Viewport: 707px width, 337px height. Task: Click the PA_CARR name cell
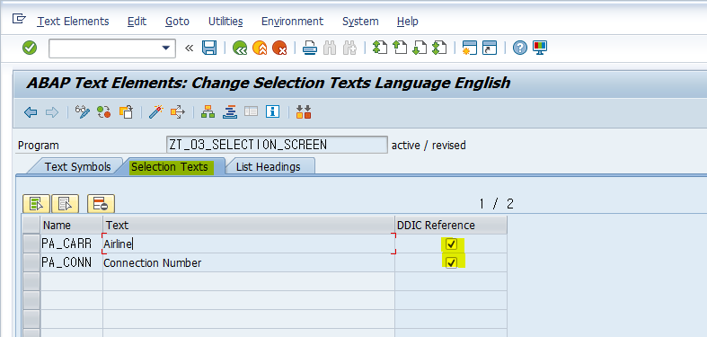[71, 244]
